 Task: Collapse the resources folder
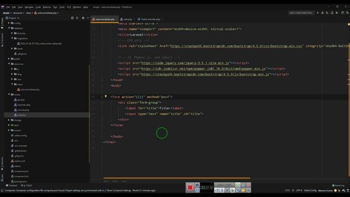click(x=9, y=64)
